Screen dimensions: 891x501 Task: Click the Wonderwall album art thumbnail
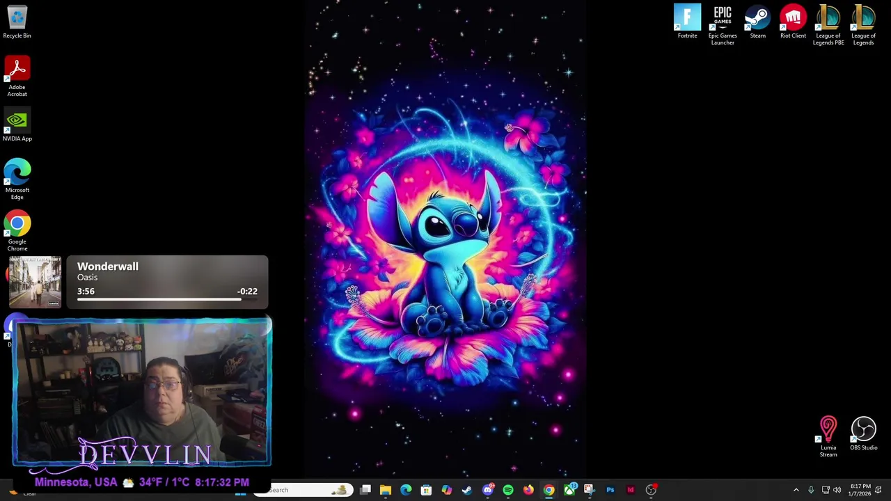[x=35, y=282]
